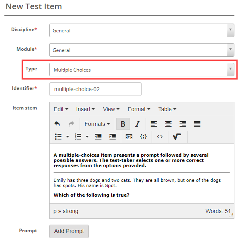Toggle Bold formatting button
Viewport: 240px width, 243px height.
123,124
